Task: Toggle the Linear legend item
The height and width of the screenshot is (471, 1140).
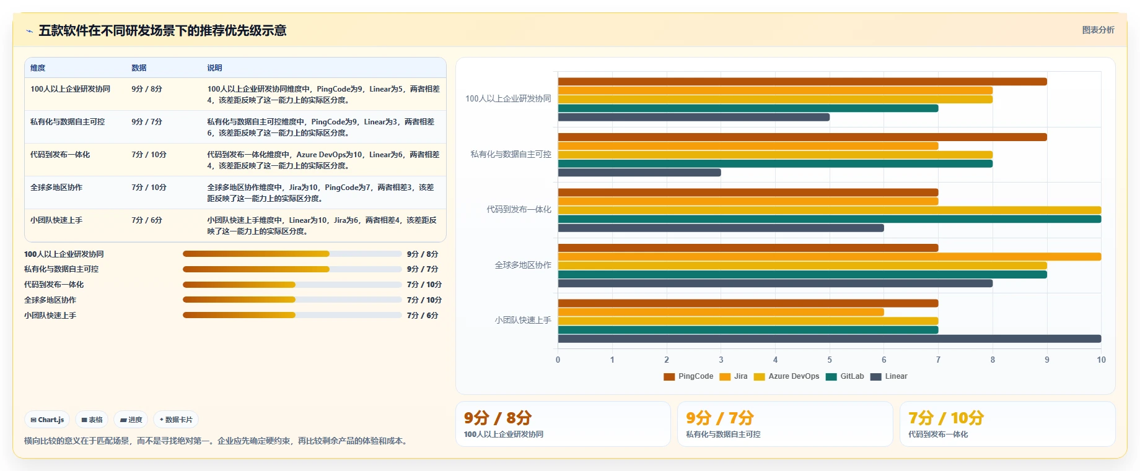Action: pos(889,376)
